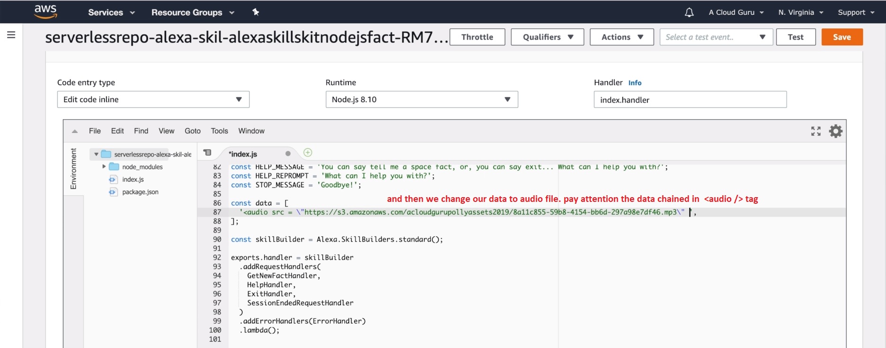The height and width of the screenshot is (348, 886).
Task: Open the Goto menu
Action: point(193,131)
